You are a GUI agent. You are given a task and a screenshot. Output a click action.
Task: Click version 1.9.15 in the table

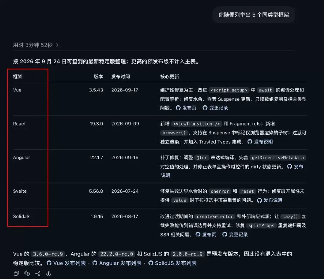(97, 216)
